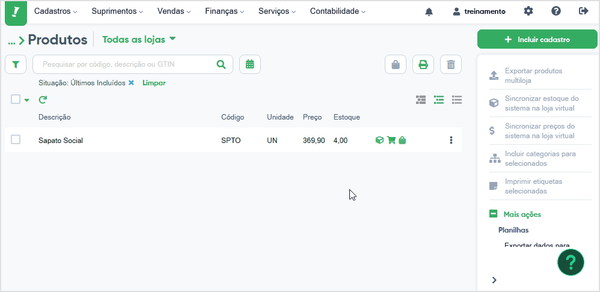Open the settings gear icon
This screenshot has height=292, width=600.
pos(528,11)
